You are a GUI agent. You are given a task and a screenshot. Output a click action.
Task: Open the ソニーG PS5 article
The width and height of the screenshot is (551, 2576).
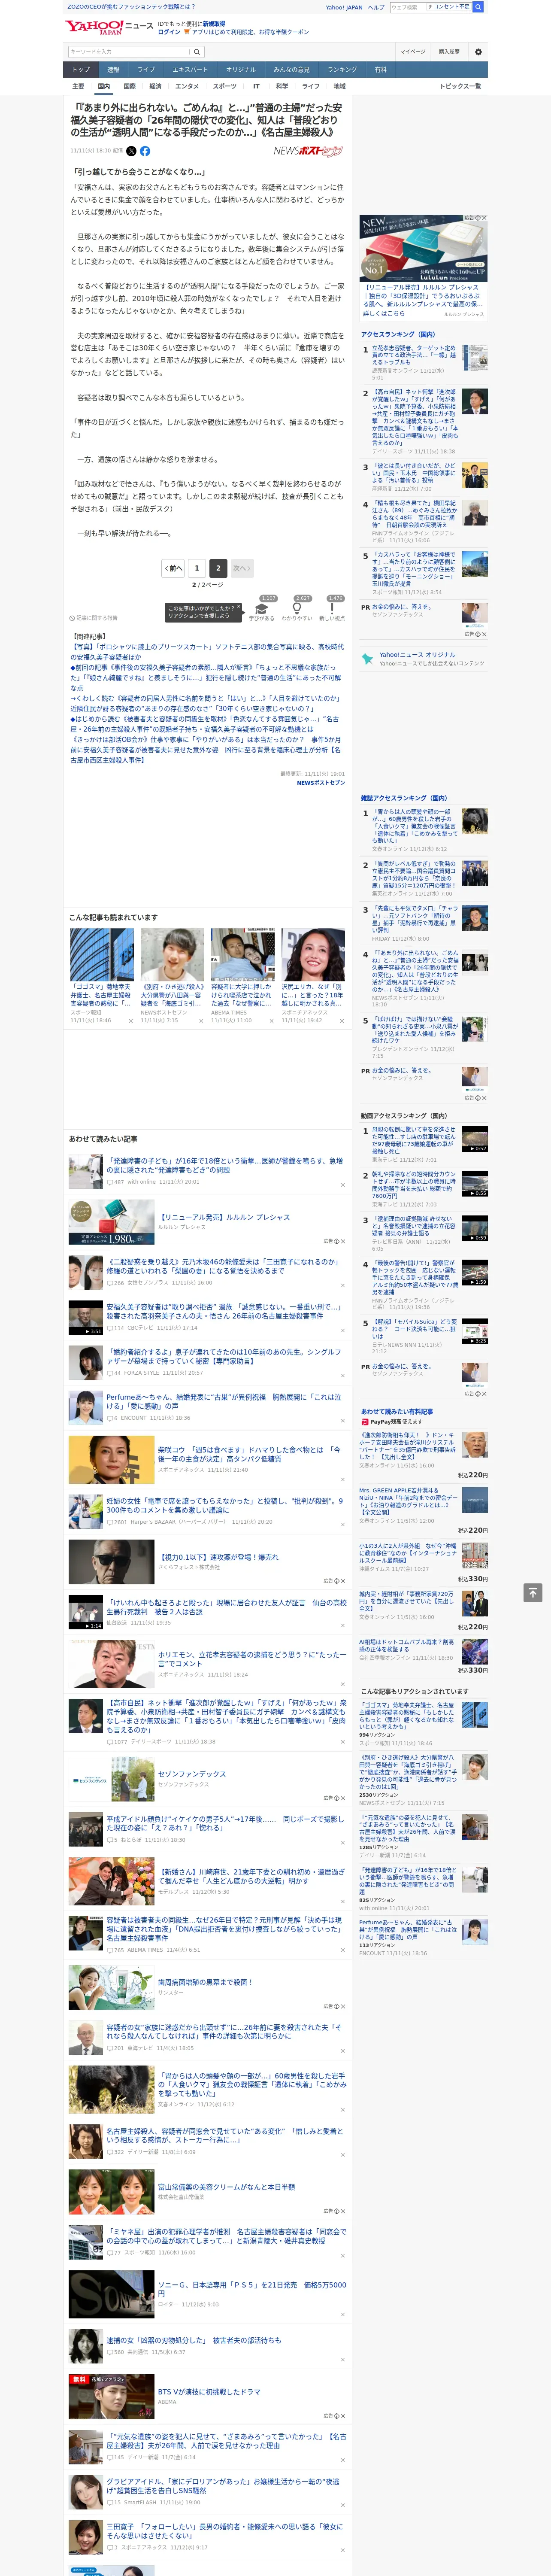[252, 2289]
